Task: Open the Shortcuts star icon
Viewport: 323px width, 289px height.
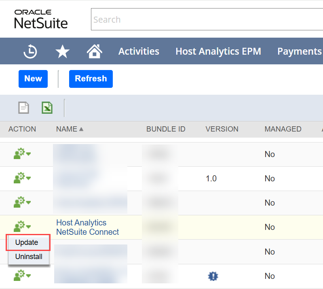Action: click(62, 51)
